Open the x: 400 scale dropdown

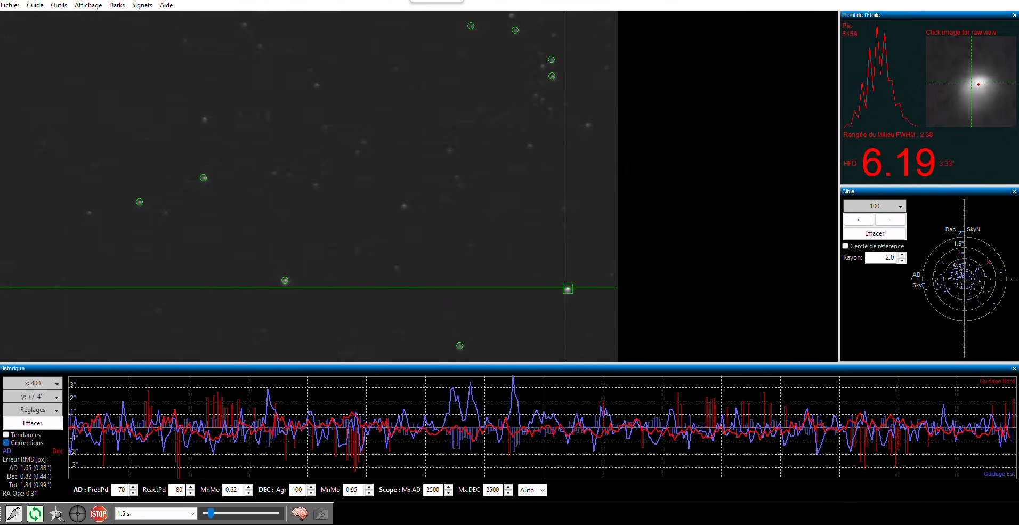33,383
